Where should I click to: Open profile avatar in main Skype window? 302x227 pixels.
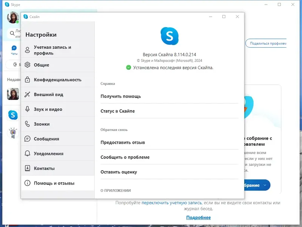click(x=13, y=17)
